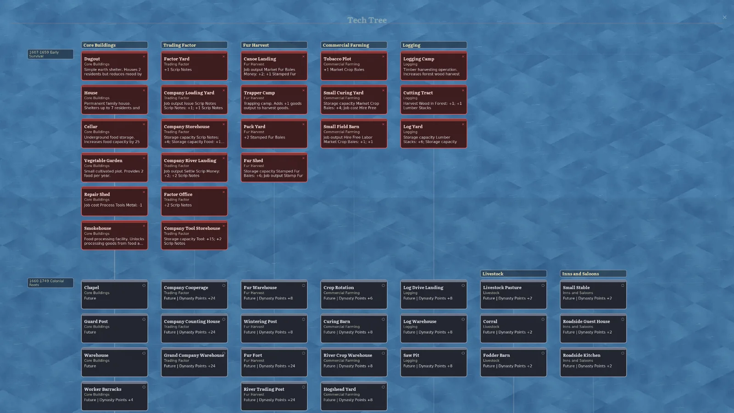Screen dimensions: 734x413
Task: Click the circle marker on Fur Warehouse card
Action: pyautogui.click(x=304, y=285)
